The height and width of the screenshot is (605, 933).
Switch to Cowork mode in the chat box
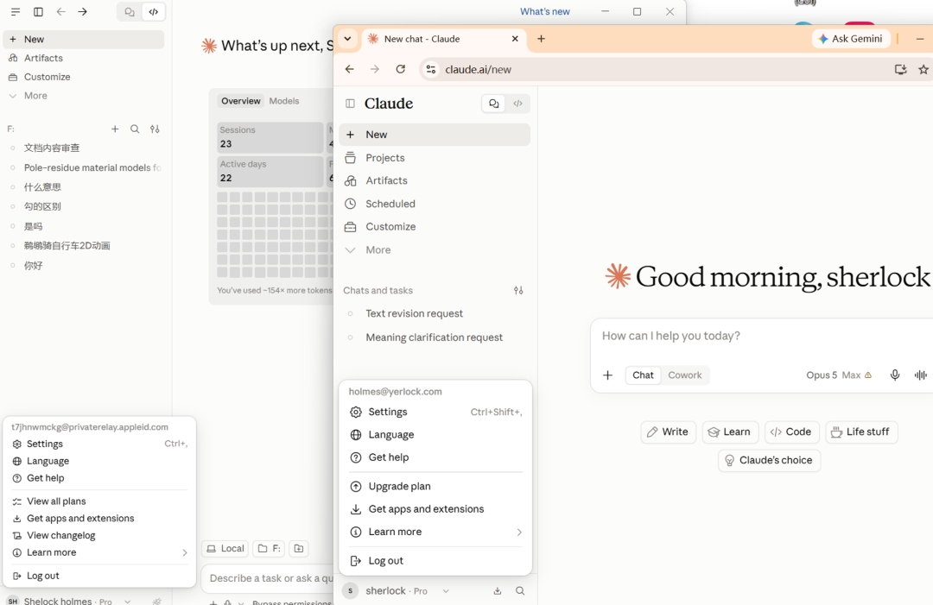pyautogui.click(x=685, y=375)
